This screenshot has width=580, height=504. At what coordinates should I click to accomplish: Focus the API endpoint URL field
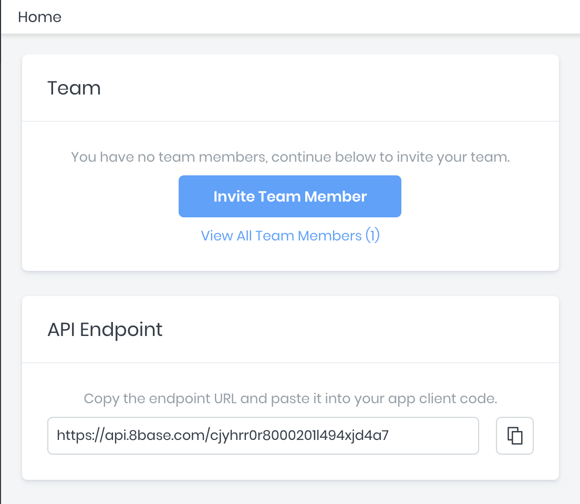point(263,436)
